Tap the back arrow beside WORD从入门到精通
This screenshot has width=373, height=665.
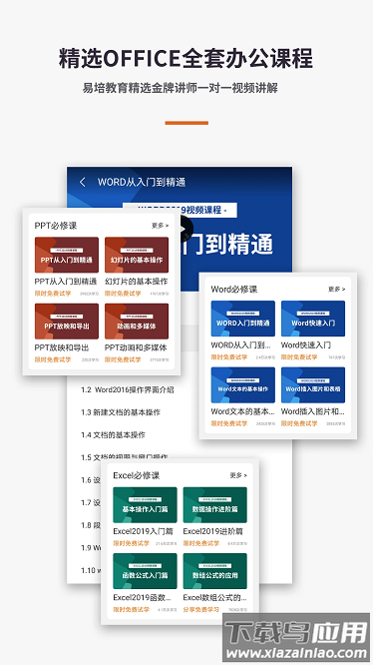click(x=83, y=182)
